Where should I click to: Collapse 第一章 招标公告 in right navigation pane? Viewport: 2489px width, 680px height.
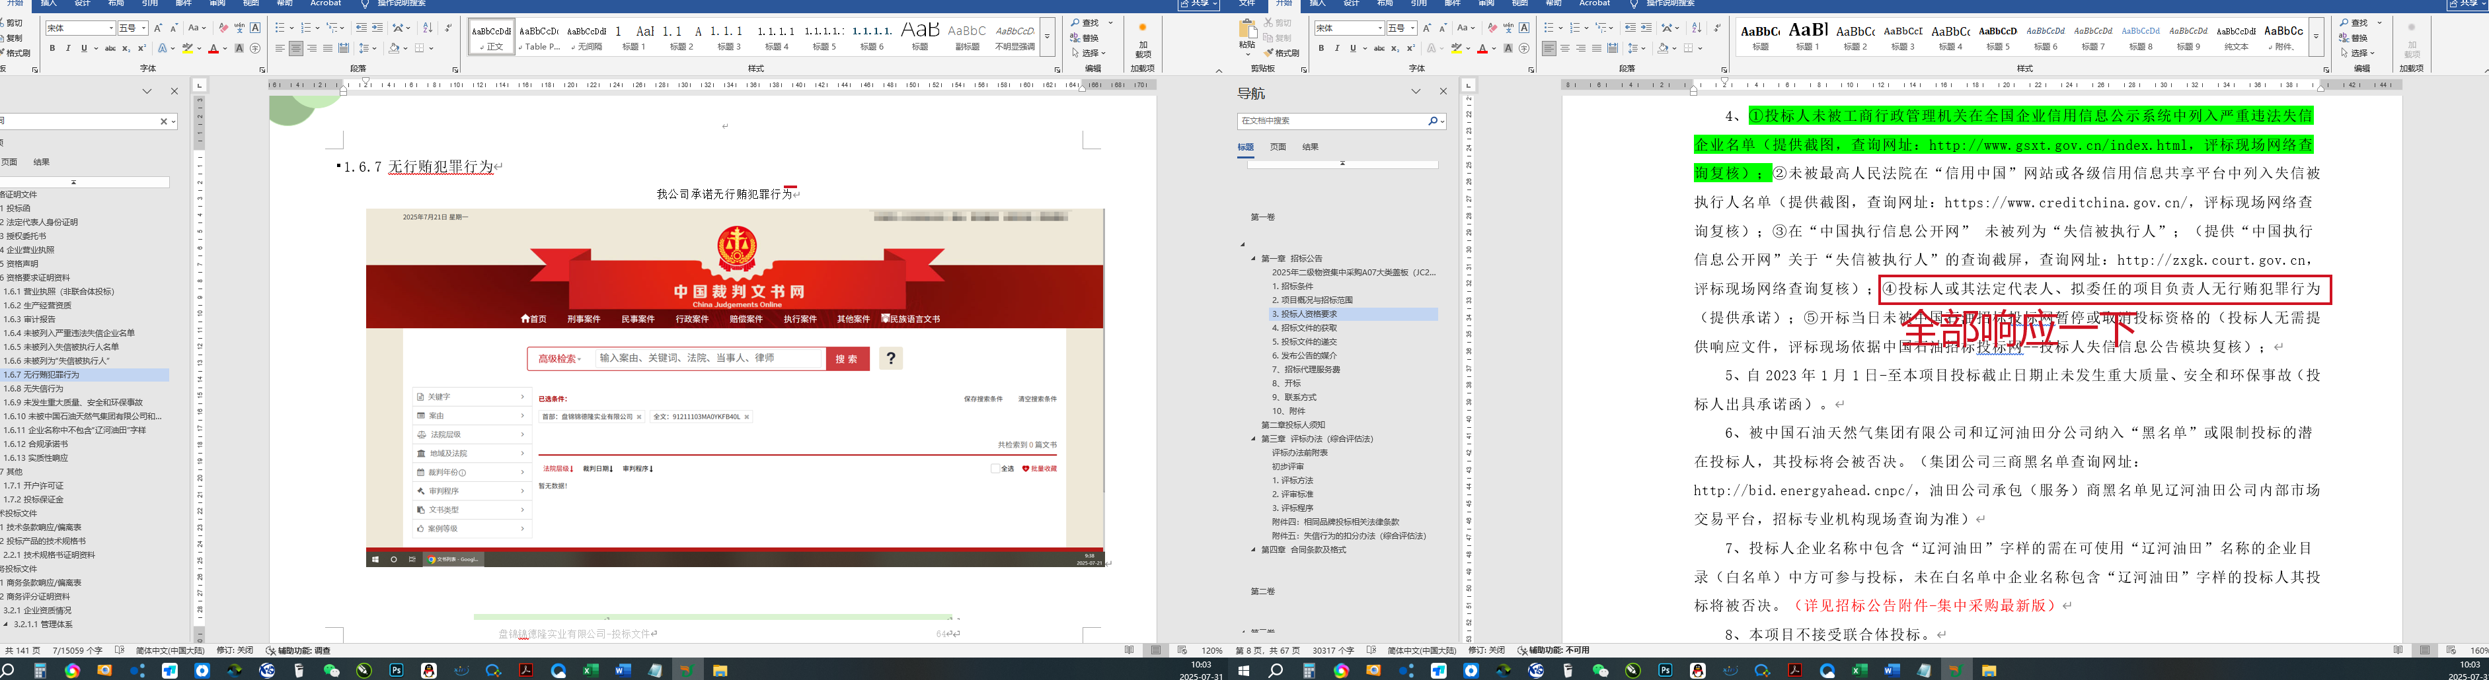1253,259
